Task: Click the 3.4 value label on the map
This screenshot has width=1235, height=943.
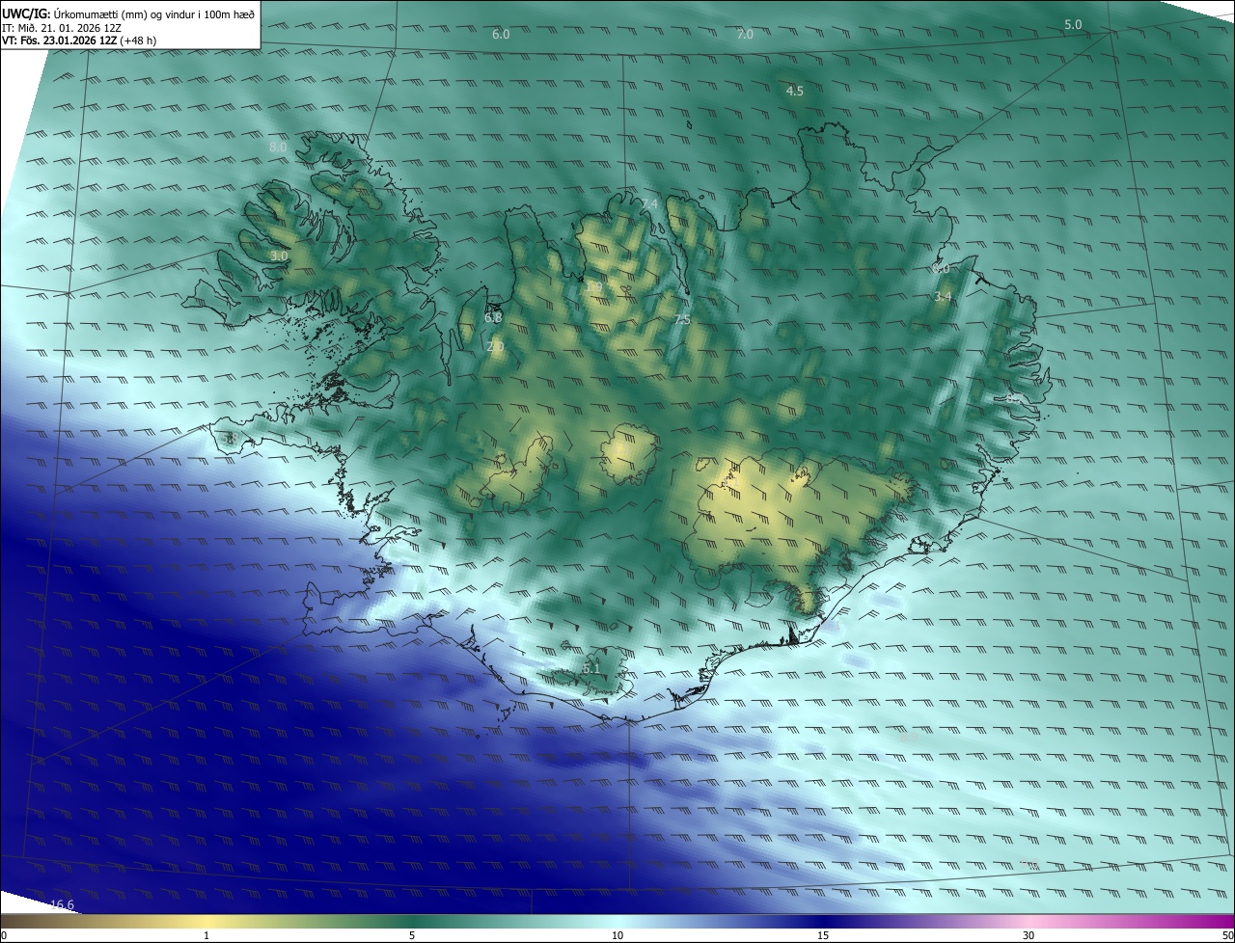Action: coord(944,297)
